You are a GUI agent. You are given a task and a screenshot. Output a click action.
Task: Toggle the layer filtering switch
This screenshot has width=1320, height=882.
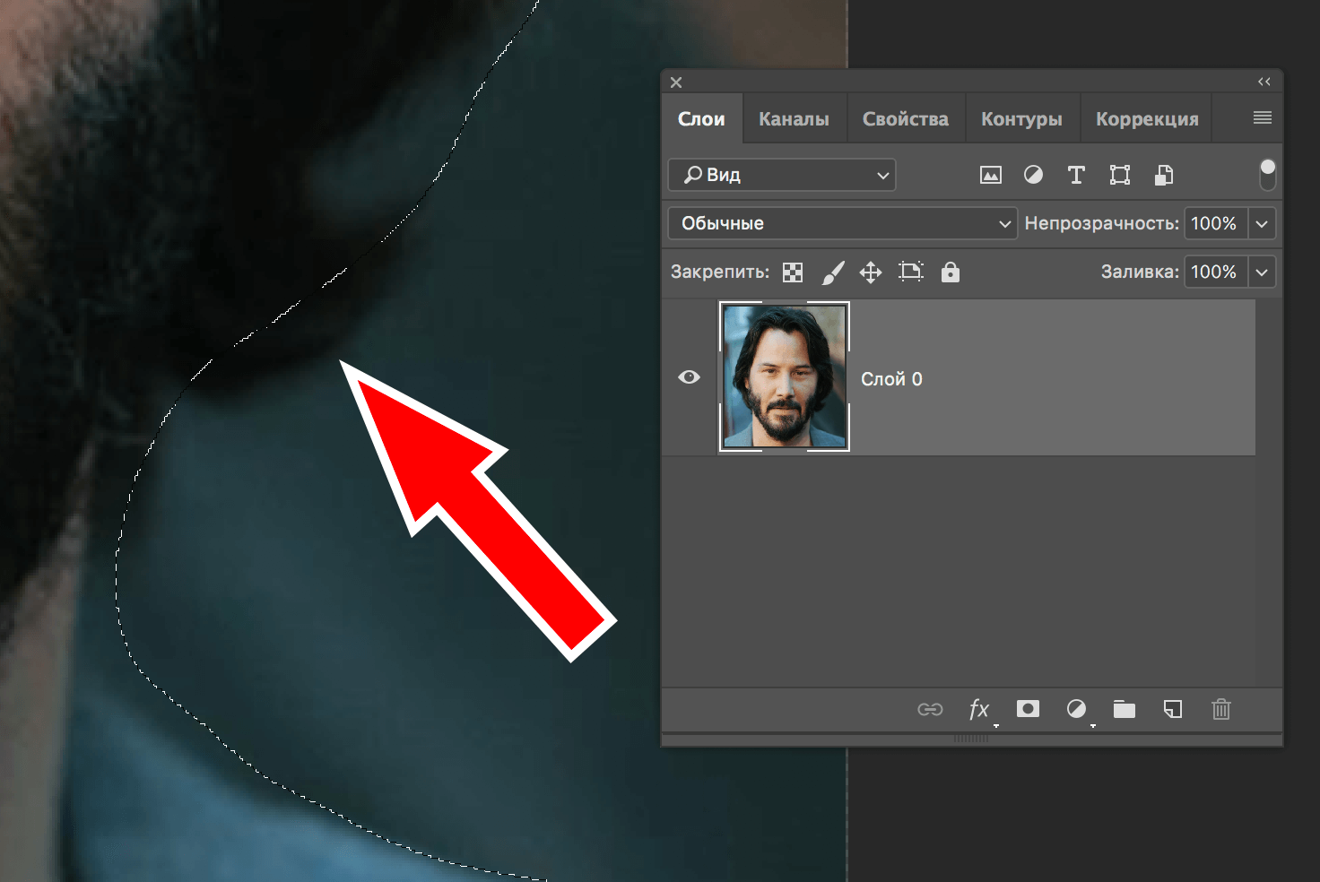pos(1267,175)
